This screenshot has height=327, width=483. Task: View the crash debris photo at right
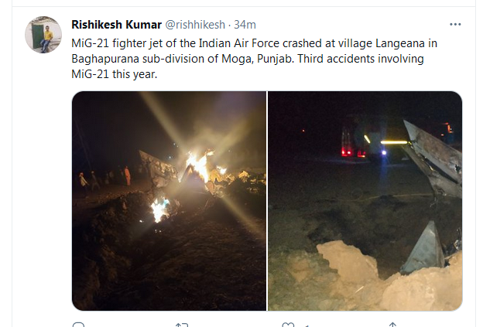[365, 200]
